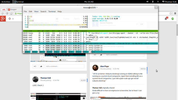Select the Xorg process row PID 28290
178x100 pixels.
(x=90, y=39)
